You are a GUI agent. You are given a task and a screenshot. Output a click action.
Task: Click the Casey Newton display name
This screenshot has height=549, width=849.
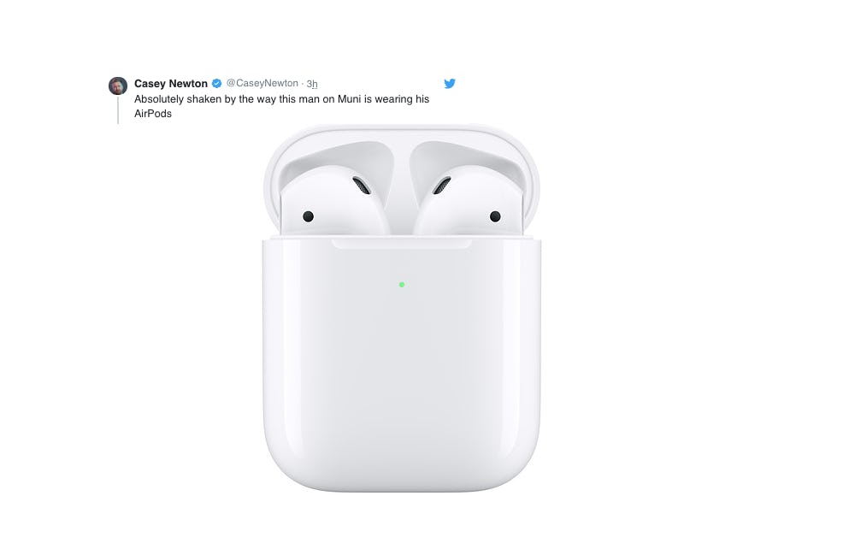tap(170, 84)
